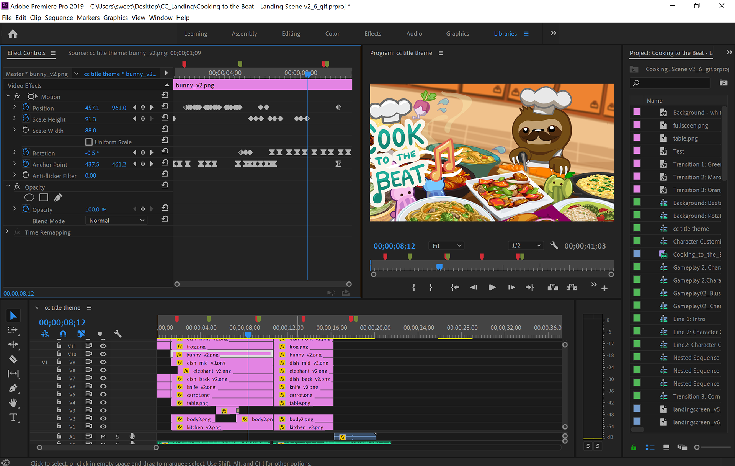Image resolution: width=735 pixels, height=466 pixels.
Task: Switch to Color workspace
Action: pyautogui.click(x=332, y=34)
